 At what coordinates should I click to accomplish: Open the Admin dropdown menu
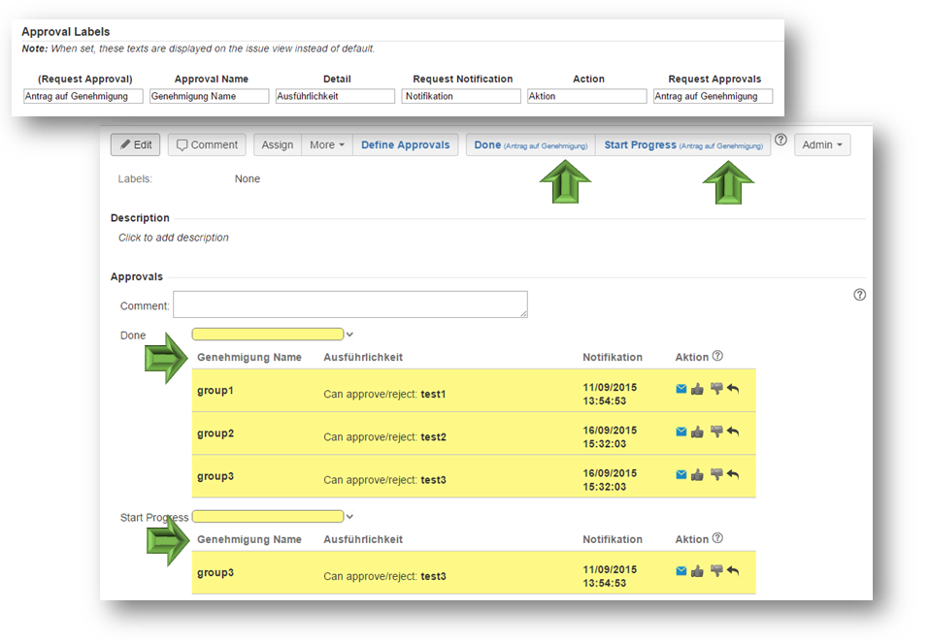pyautogui.click(x=822, y=145)
